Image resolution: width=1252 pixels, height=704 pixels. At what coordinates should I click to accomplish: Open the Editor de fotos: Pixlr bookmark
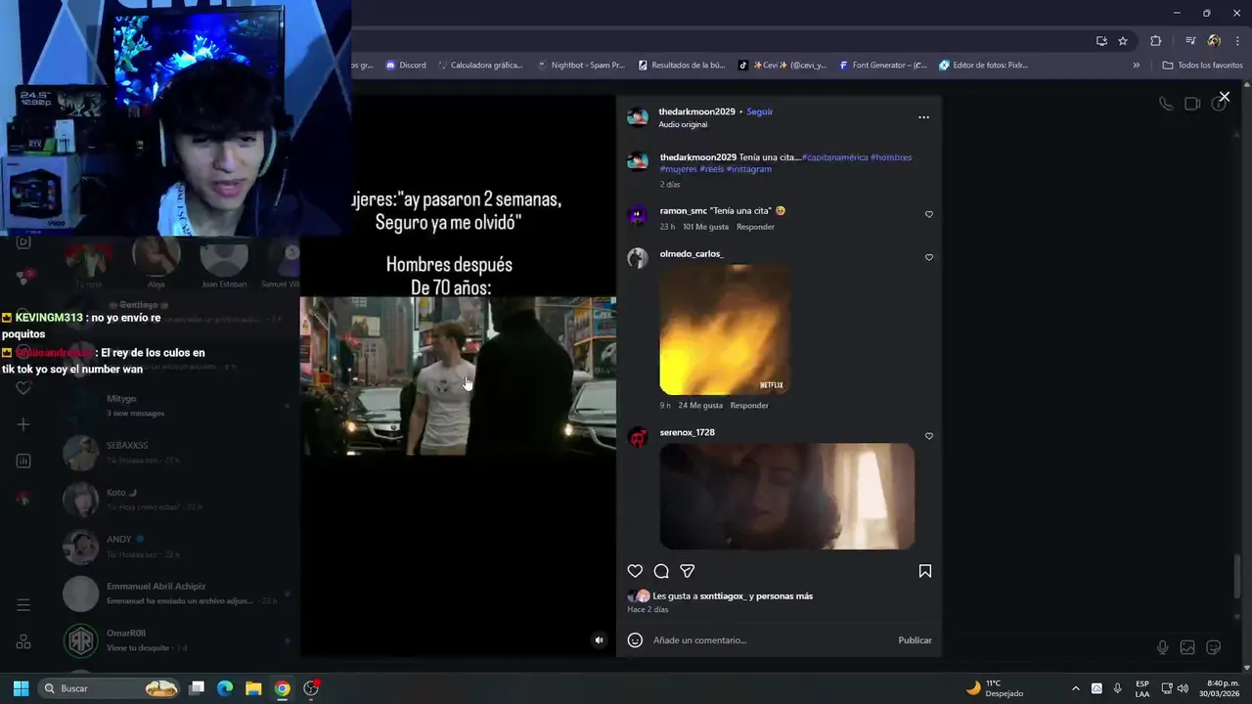983,66
